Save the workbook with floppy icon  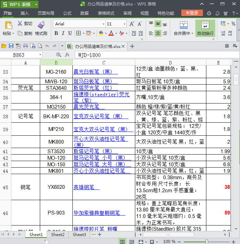click(x=11, y=46)
